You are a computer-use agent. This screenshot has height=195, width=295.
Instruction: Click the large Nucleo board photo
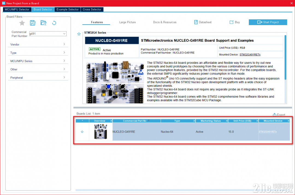click(115, 82)
